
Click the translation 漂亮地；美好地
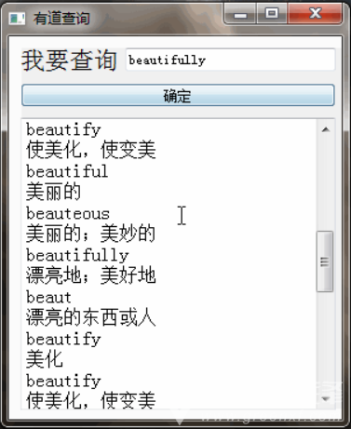pyautogui.click(x=90, y=275)
